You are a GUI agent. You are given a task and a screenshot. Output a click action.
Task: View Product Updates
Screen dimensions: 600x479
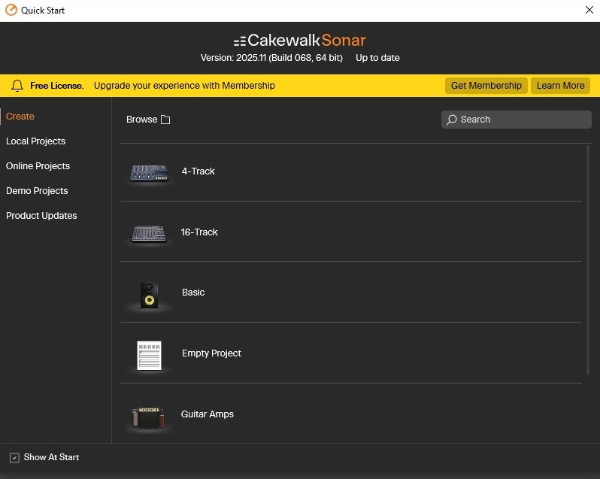[x=41, y=216]
